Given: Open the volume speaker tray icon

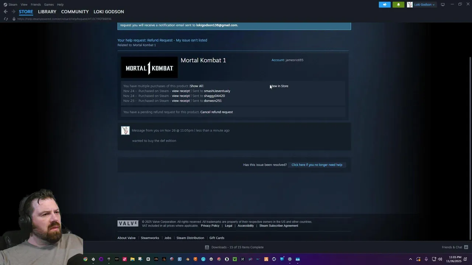Looking at the screenshot, I should 440,259.
